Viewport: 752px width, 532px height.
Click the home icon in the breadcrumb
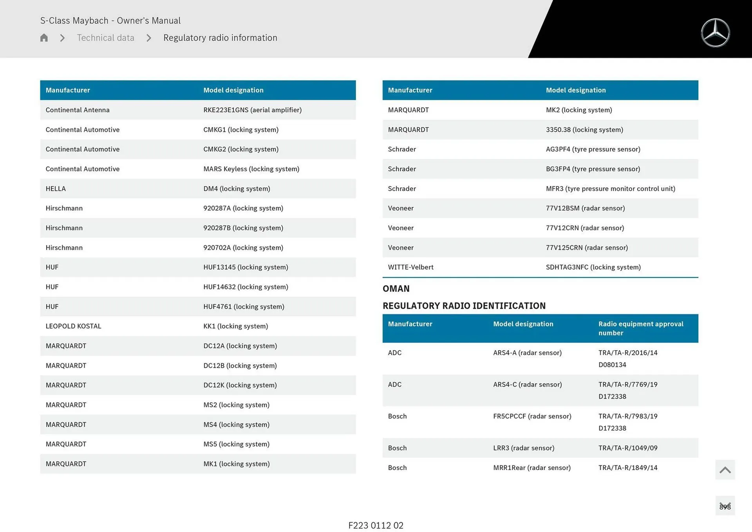[43, 38]
